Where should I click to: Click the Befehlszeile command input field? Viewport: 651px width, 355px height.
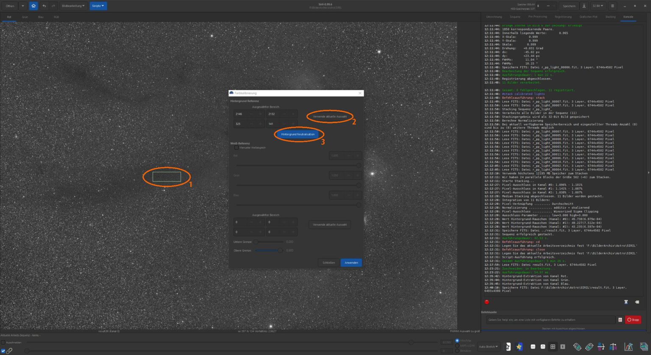tap(550, 320)
